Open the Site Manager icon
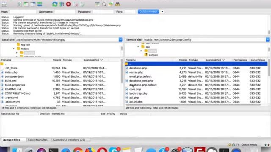This screenshot has height=152, width=271. [4, 4]
